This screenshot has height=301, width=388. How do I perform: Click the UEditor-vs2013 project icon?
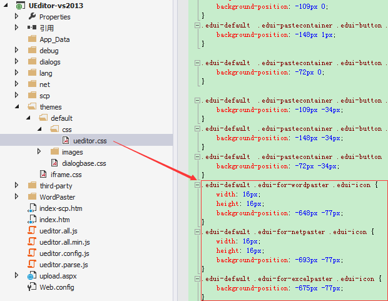point(20,6)
